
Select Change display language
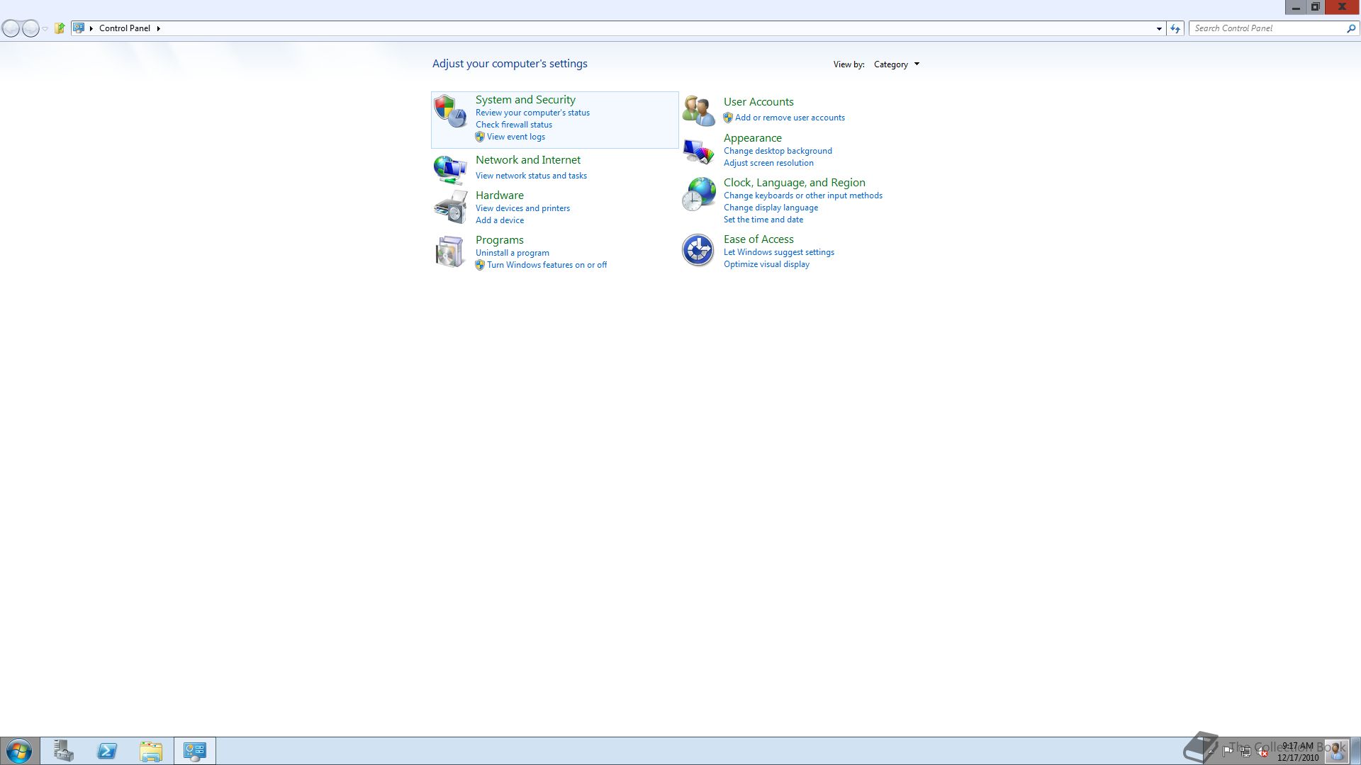click(771, 208)
